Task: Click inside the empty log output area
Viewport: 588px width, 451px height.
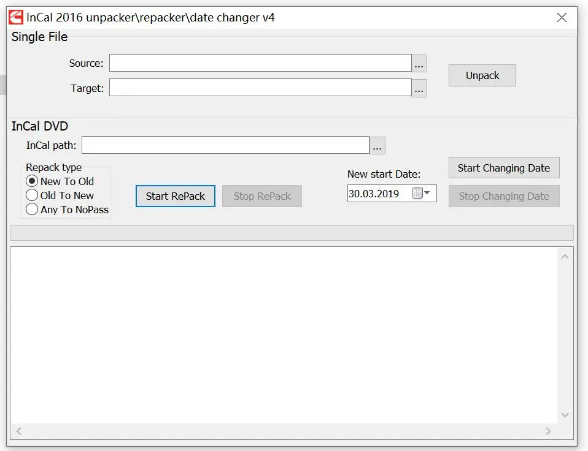Action: (x=284, y=335)
